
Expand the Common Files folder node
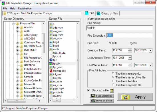[x=17, y=43]
